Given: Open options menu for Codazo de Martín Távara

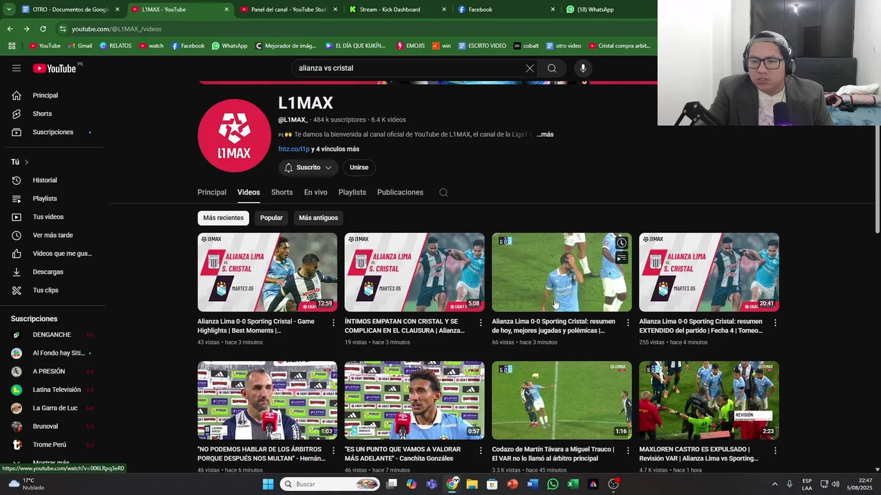Looking at the screenshot, I should point(628,450).
